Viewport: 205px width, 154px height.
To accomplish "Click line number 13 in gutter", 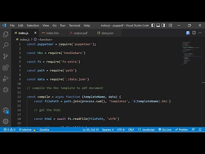I will click(19, 97).
